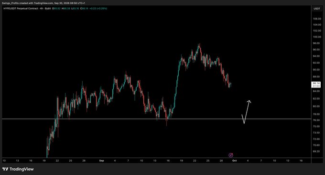Viewport: 325px width, 175px height.
Task: Click the 75.00 price axis label
Action: click(316, 126)
